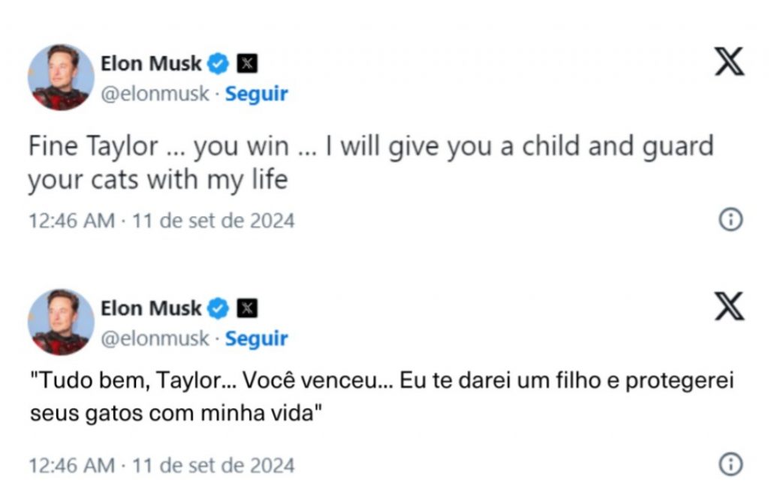769x492 pixels.
Task: Open the profile picture on the English tweet
Action: click(x=61, y=77)
